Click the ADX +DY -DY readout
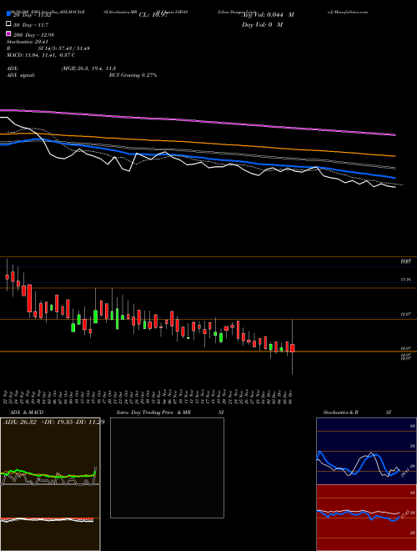Image resolution: width=417 pixels, height=551 pixels. point(53,422)
